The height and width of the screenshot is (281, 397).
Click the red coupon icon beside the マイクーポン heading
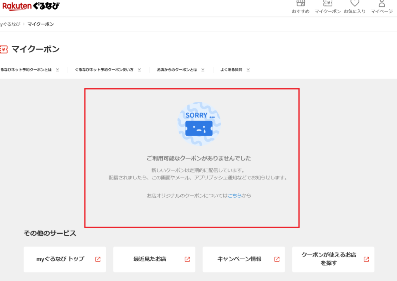coord(3,49)
